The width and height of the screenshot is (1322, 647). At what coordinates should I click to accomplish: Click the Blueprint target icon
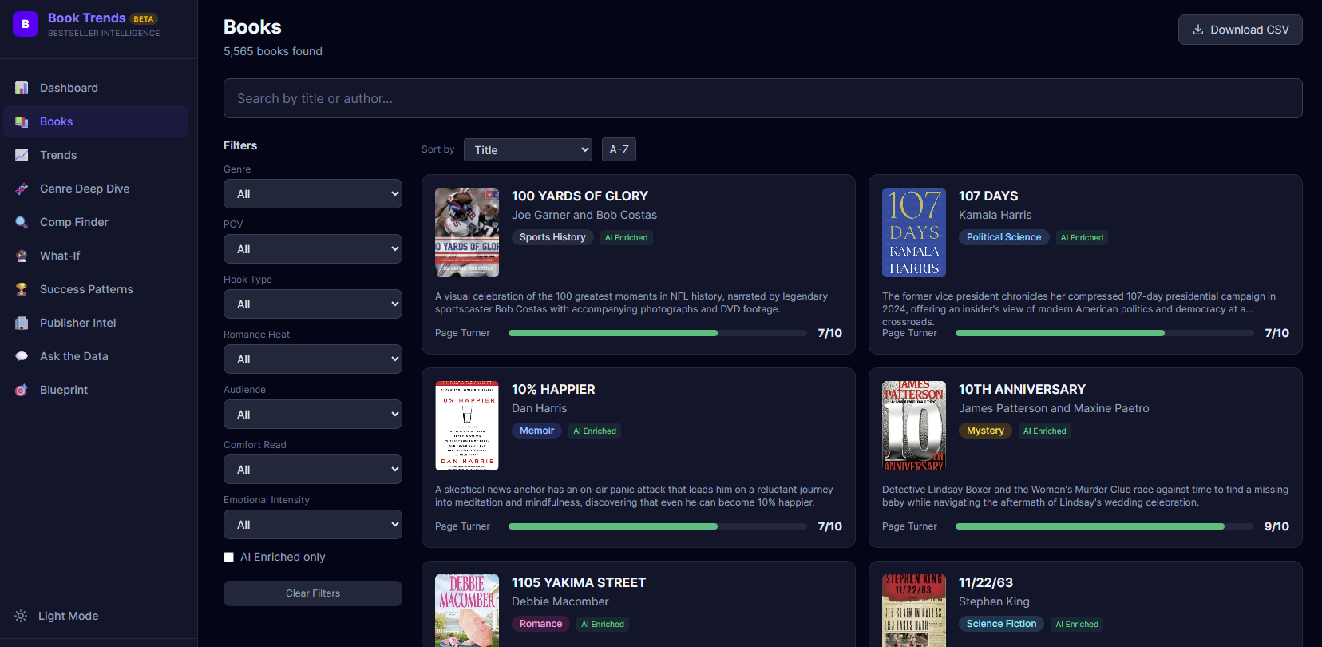click(22, 390)
